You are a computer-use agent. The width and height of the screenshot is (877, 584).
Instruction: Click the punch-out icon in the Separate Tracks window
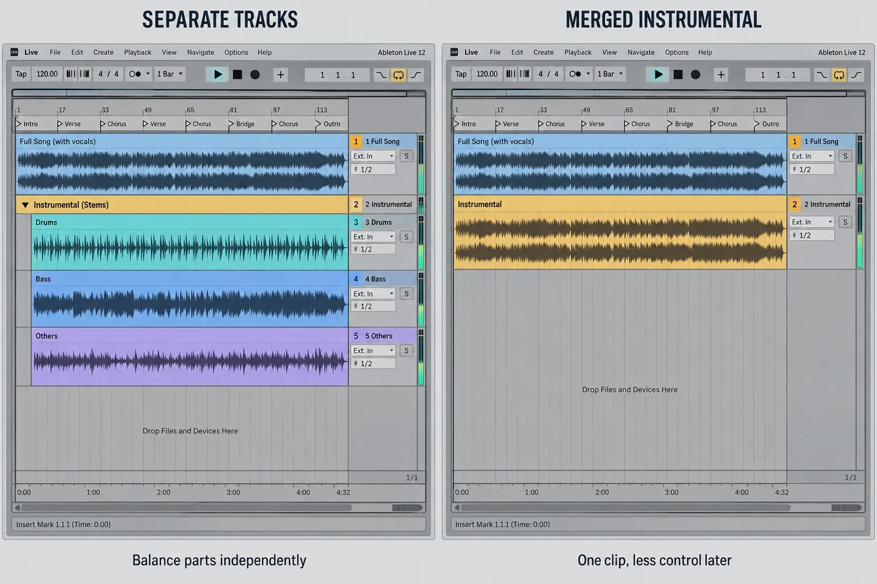coord(416,75)
